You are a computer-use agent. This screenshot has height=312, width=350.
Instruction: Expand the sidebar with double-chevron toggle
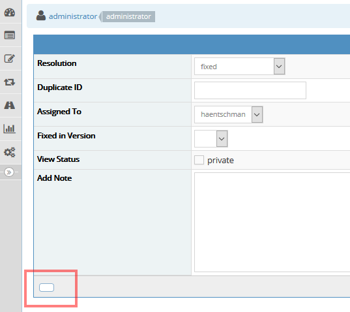9,172
